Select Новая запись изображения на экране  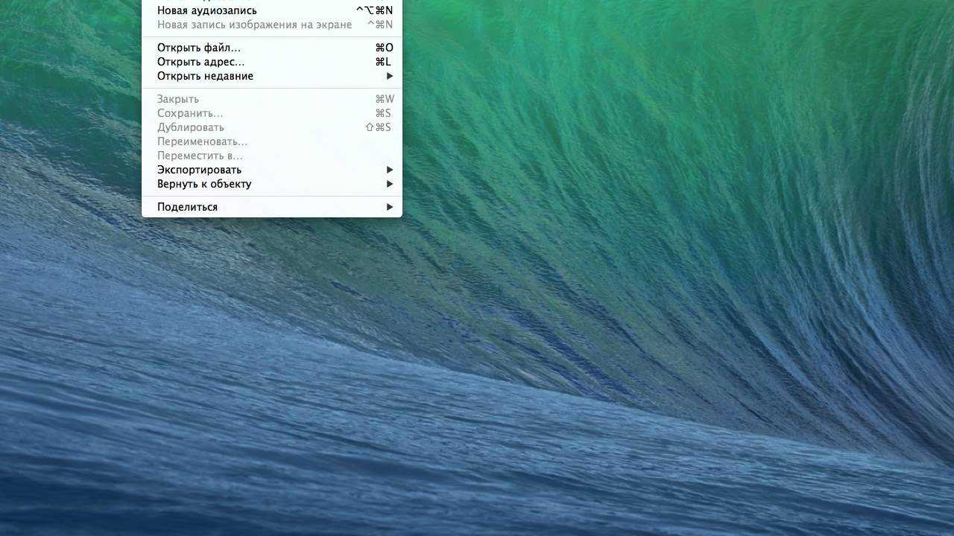[272, 25]
